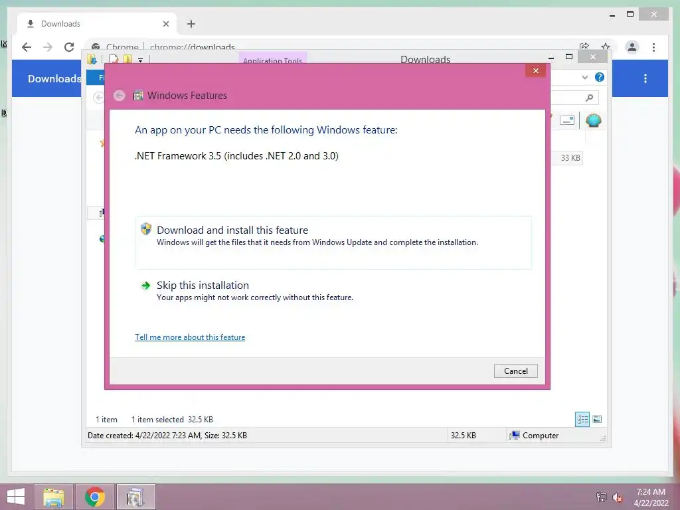Open the network icon in system tray
Screen dimensions: 680x510
(x=601, y=497)
